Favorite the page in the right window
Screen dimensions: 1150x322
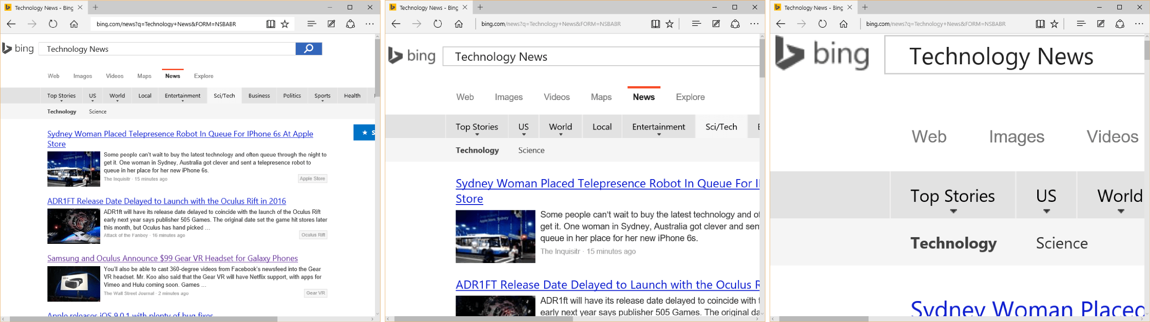(x=1055, y=24)
